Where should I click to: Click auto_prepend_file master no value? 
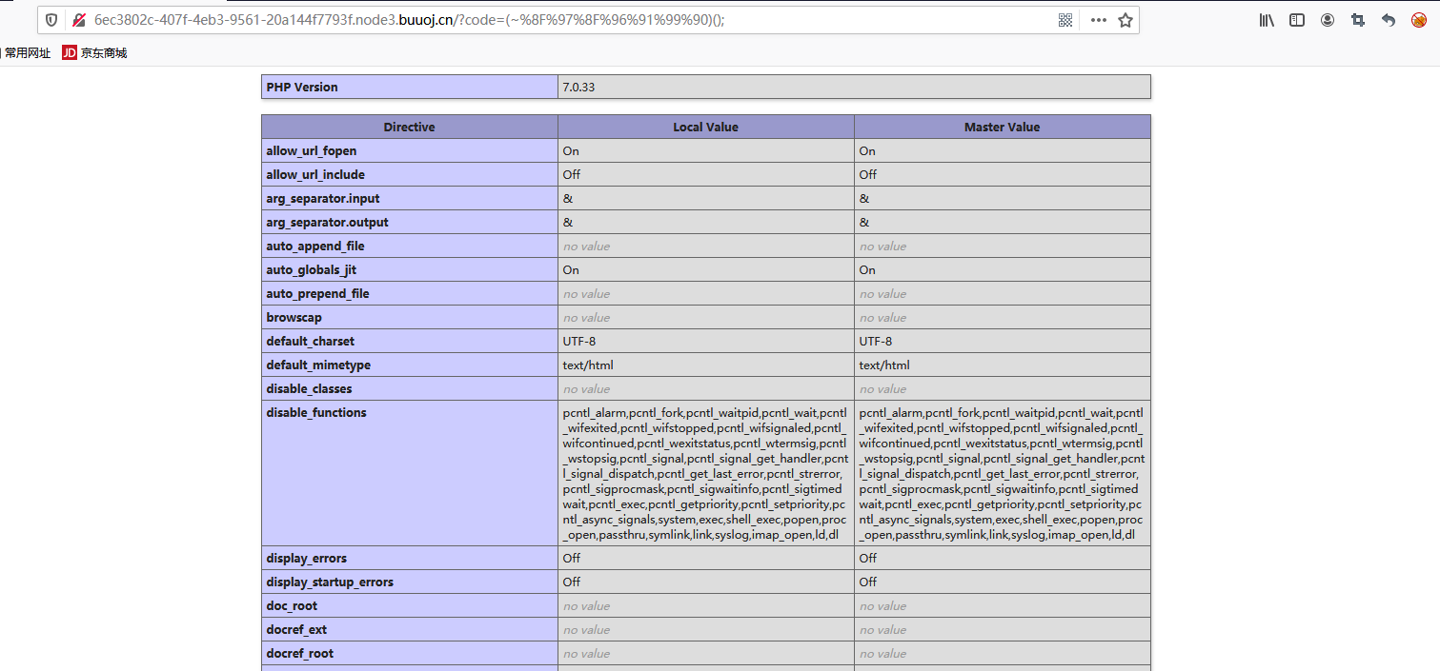pyautogui.click(x=882, y=293)
